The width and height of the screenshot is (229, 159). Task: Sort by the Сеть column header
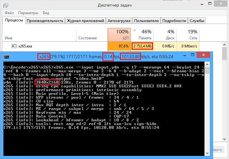click(188, 35)
